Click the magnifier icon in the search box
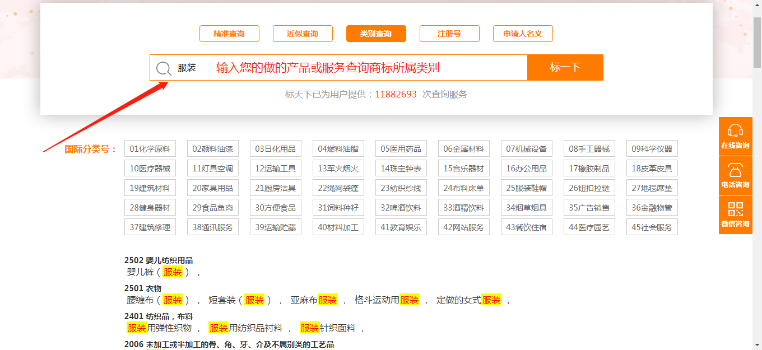This screenshot has height=350, width=762. pyautogui.click(x=164, y=67)
